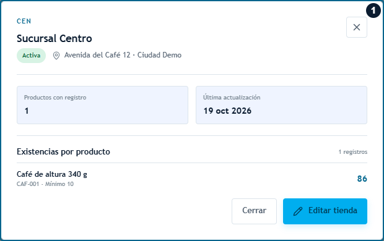Click the Ciudad Demo text
The image size is (384, 241).
tap(159, 55)
